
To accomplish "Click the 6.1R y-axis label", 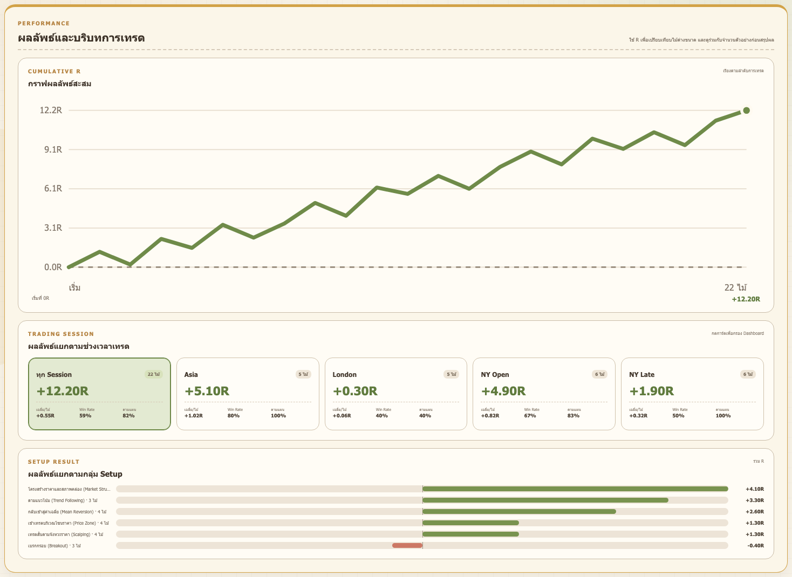I will 53,189.
